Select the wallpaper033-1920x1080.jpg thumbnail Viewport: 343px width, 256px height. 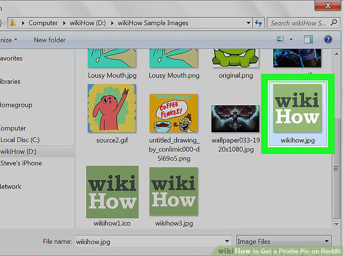pos(236,119)
